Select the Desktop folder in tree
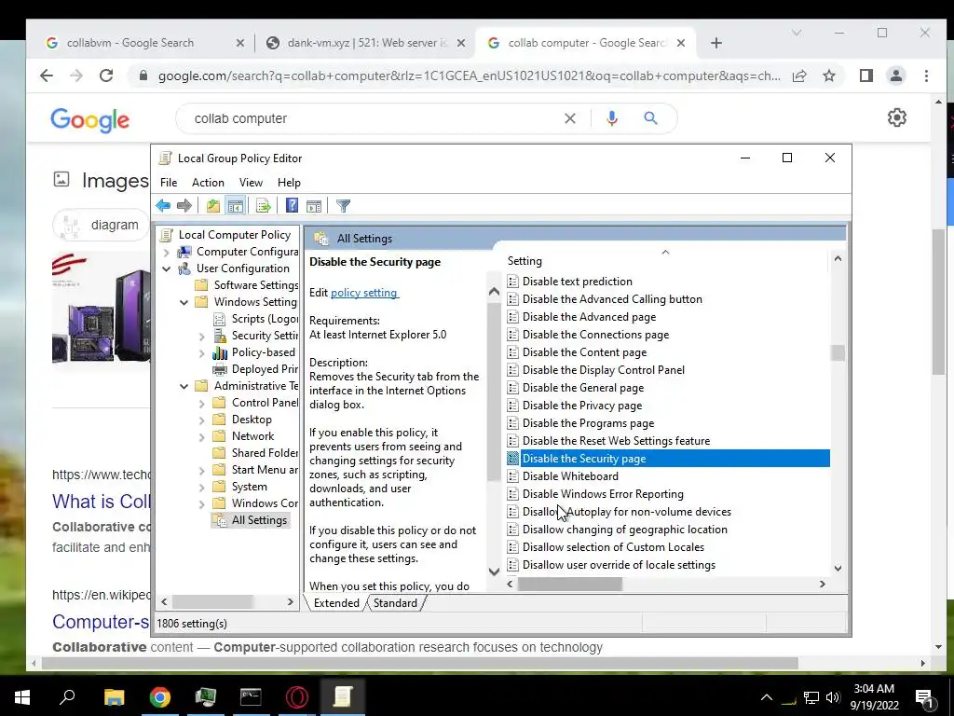 [x=252, y=420]
